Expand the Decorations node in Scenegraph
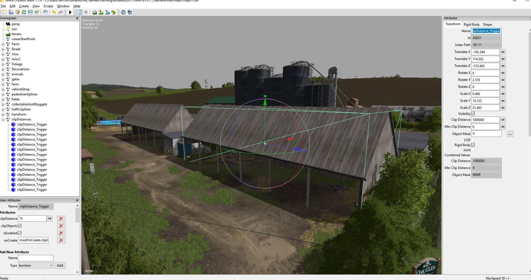531x280 pixels. pos(3,69)
